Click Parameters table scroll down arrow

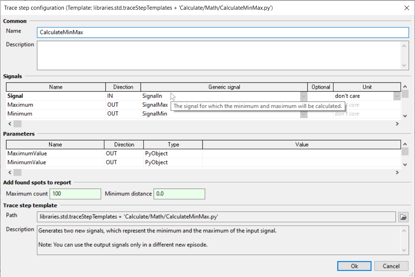pyautogui.click(x=405, y=165)
